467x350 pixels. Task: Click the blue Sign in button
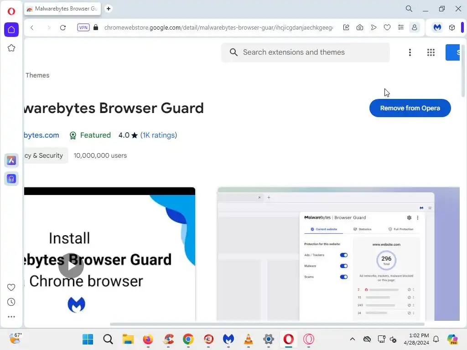tap(453, 52)
